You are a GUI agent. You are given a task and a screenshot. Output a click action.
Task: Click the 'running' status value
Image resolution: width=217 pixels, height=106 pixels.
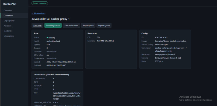pyautogui.click(x=52, y=37)
